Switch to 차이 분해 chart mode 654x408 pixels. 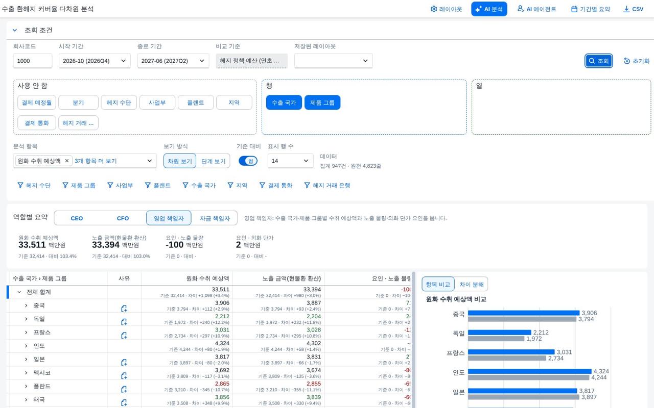coord(471,284)
